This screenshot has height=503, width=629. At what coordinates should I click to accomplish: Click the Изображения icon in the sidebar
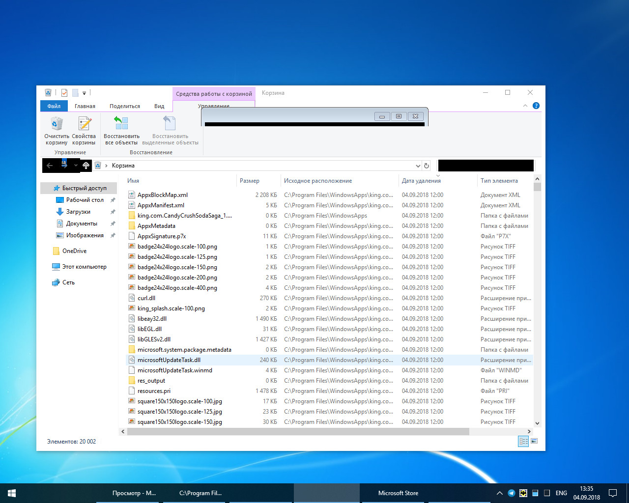60,235
